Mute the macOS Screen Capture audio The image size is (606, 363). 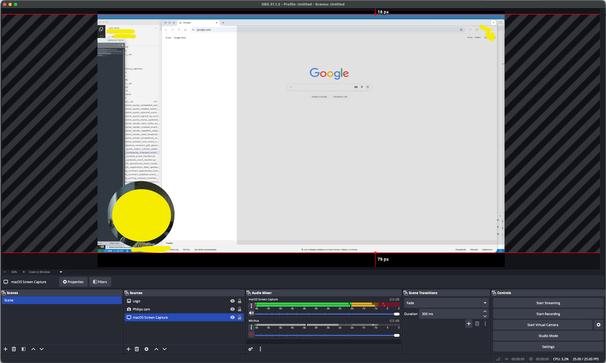pos(251,313)
